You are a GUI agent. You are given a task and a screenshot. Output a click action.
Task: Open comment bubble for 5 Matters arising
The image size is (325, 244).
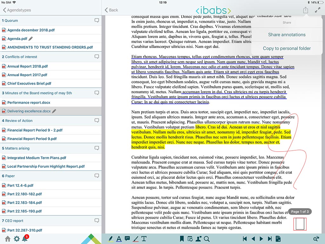96,148
